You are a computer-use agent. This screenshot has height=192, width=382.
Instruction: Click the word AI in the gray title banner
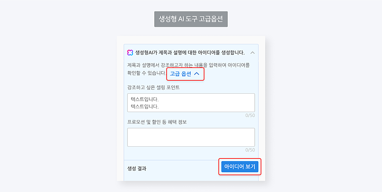coord(181,19)
